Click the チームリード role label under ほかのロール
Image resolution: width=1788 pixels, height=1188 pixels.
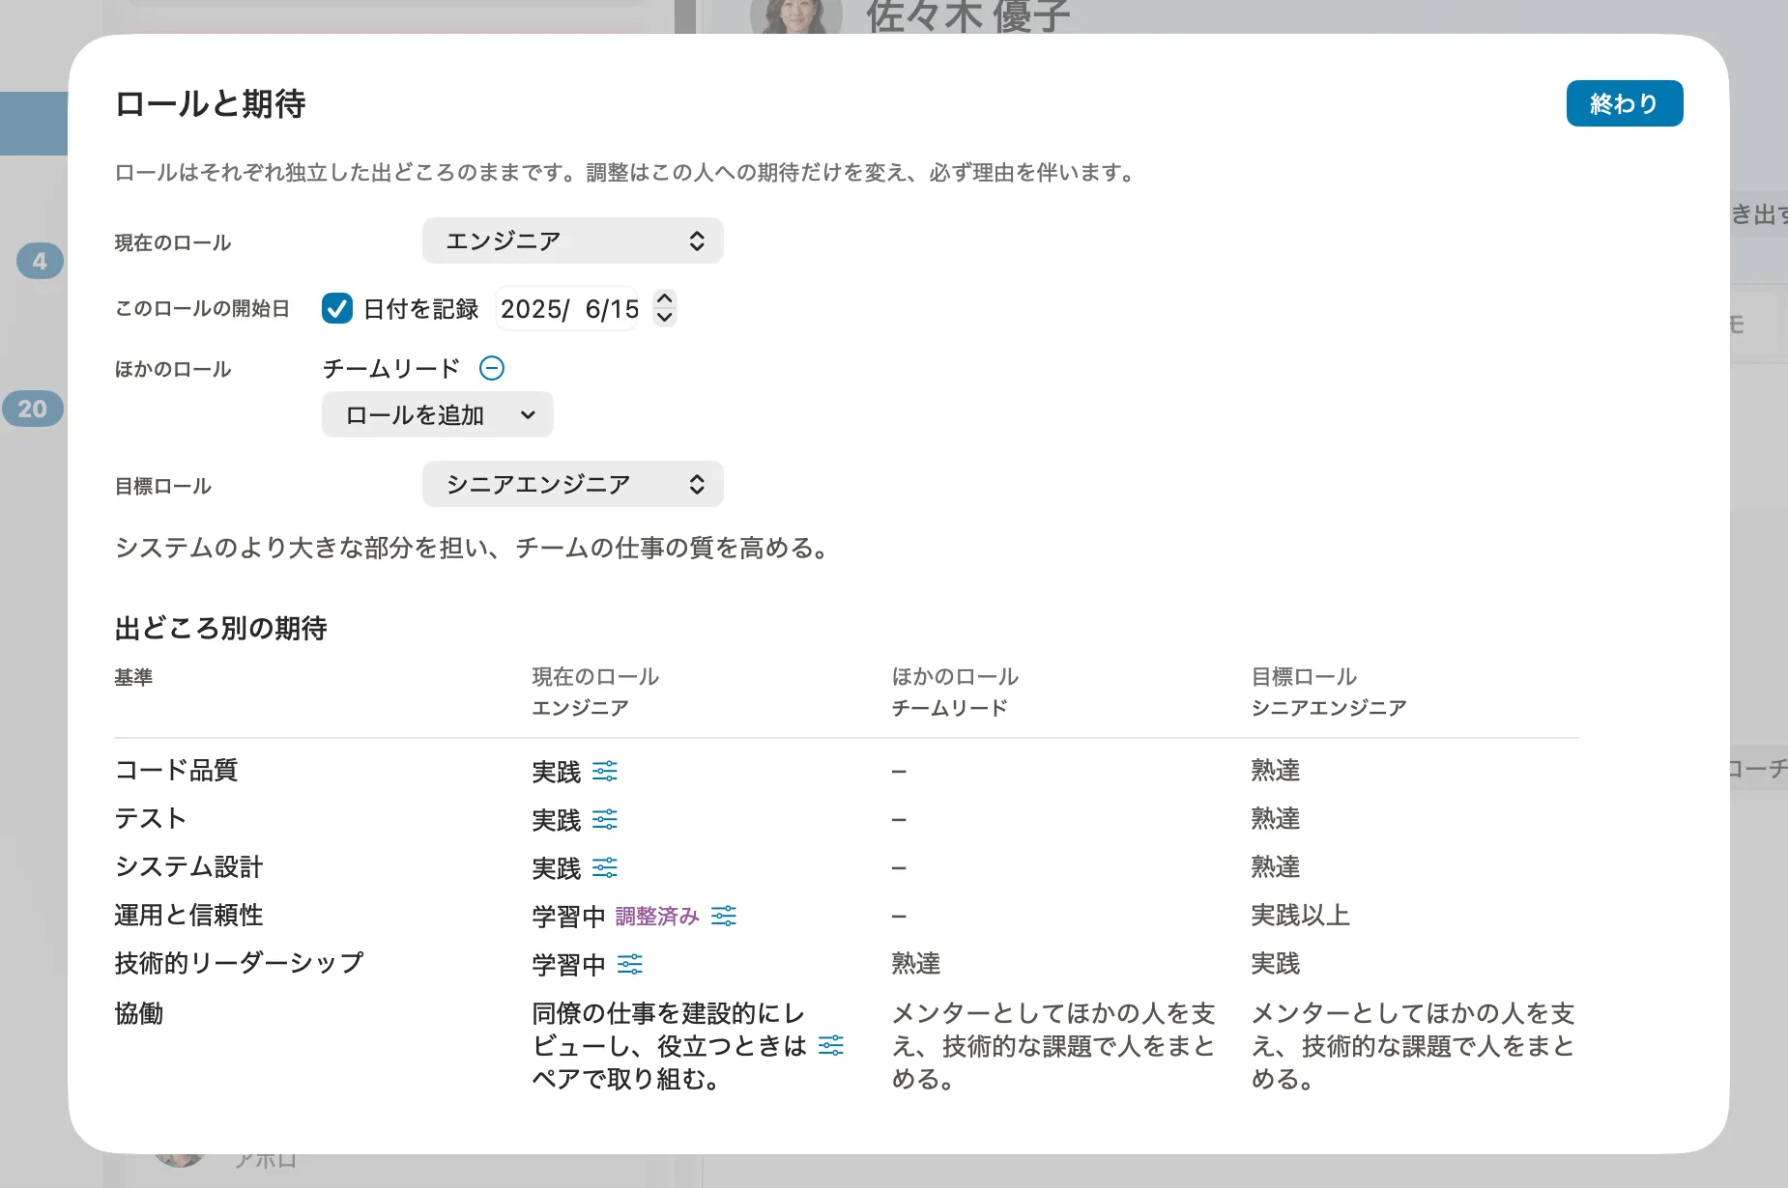(390, 368)
